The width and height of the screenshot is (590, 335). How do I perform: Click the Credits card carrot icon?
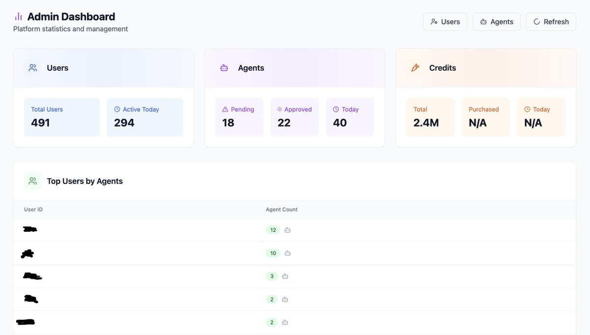click(415, 68)
